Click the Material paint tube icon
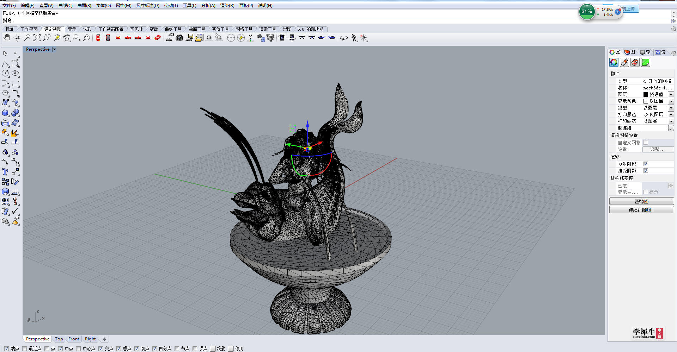 (624, 62)
